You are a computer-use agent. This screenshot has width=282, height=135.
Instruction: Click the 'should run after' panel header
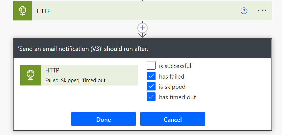point(83,49)
